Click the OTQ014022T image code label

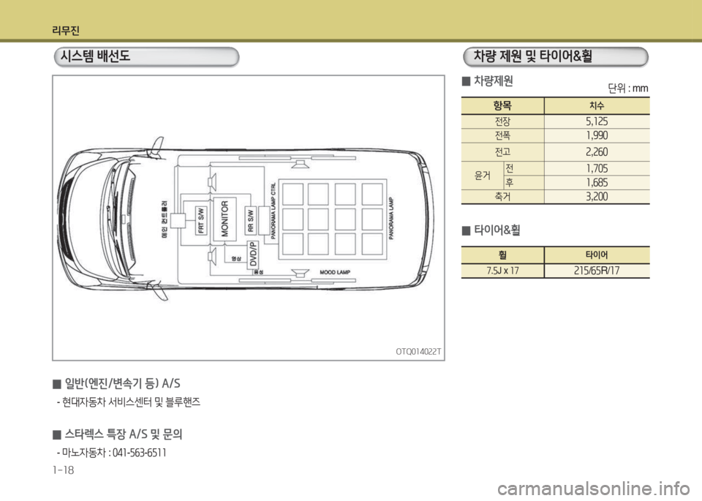tap(419, 353)
